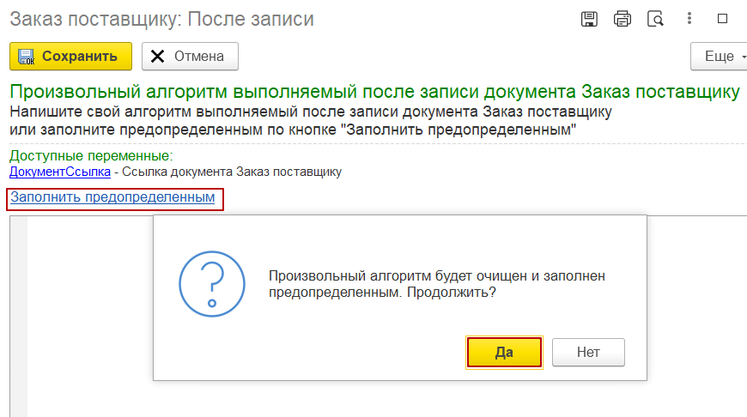747x417 pixels.
Task: Open preview with the magnifier document icon
Action: tap(655, 19)
